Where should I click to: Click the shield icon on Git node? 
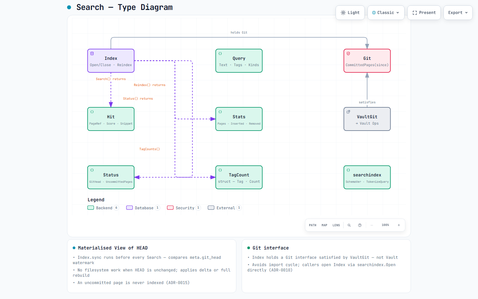coord(349,53)
